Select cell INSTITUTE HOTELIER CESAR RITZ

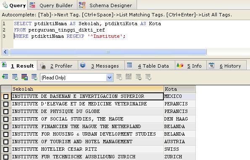point(87,150)
